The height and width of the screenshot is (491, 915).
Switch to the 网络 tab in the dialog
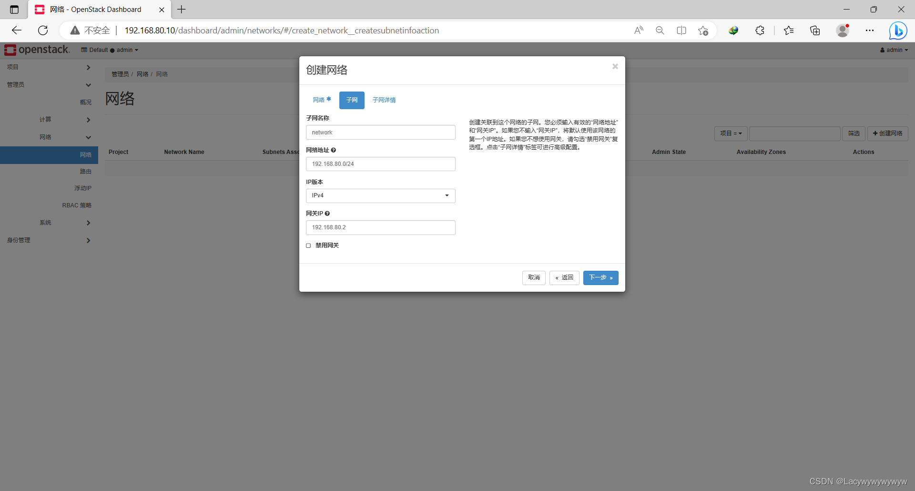pyautogui.click(x=319, y=100)
